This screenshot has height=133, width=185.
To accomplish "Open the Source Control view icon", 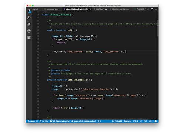I will 29,24.
